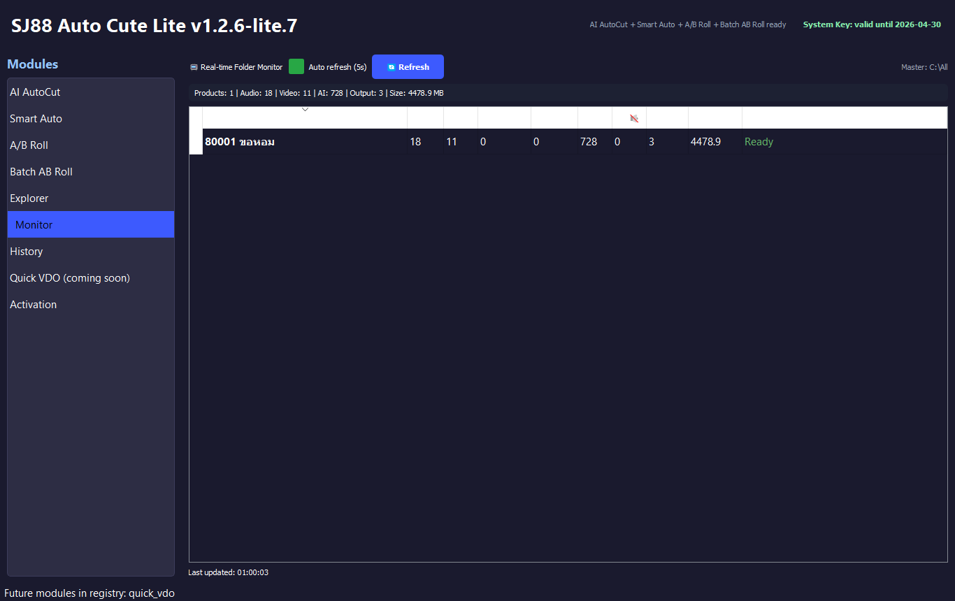Open the Batch AB Roll module
This screenshot has height=601, width=955.
pos(41,172)
